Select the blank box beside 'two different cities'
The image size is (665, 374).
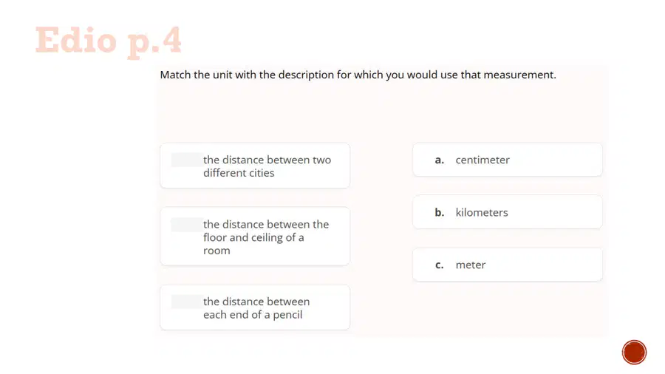[x=187, y=160]
